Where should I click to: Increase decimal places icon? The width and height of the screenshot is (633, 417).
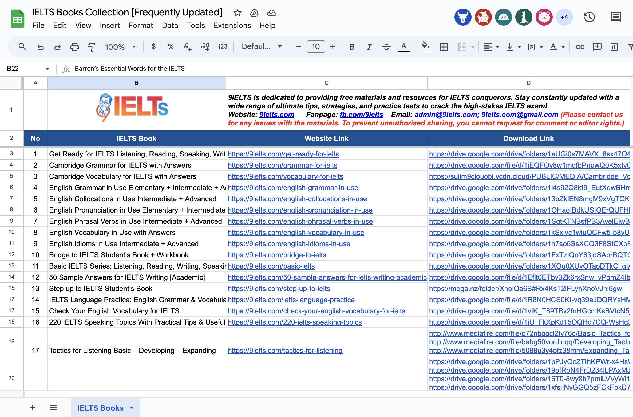205,47
